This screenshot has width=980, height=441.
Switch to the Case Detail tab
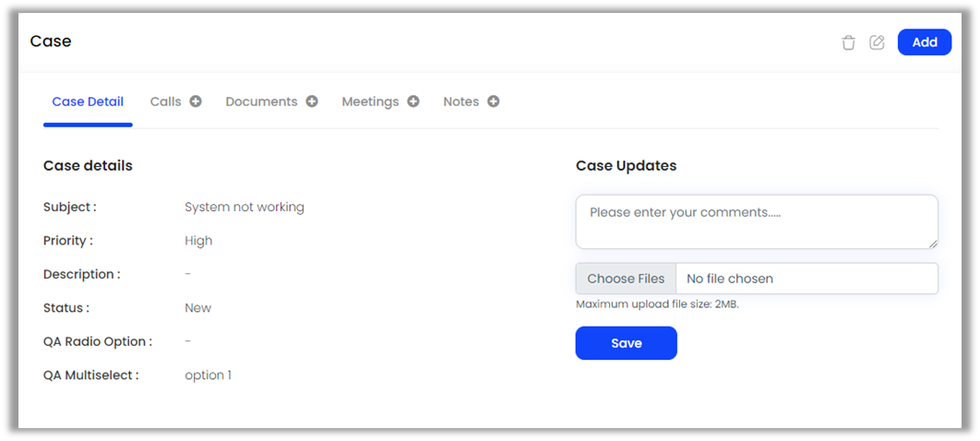88,101
